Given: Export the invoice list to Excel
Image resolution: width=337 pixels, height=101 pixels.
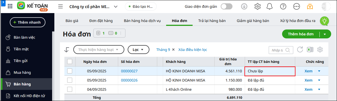Looking at the screenshot, I should tap(310, 50).
